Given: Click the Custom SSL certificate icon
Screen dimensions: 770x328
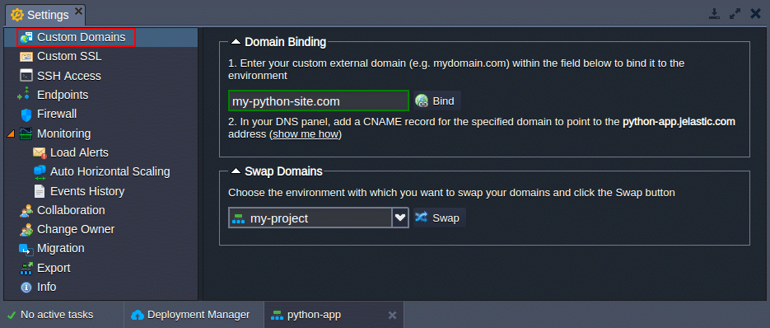Looking at the screenshot, I should click(x=26, y=57).
